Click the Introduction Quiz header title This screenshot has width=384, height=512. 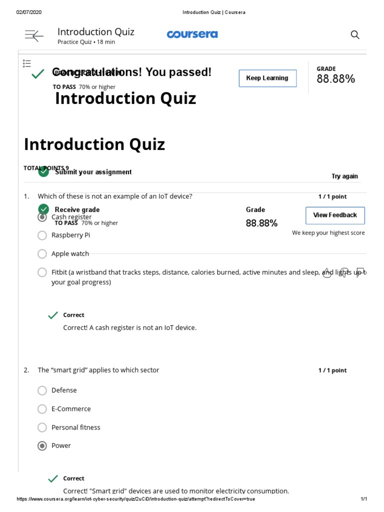tap(96, 32)
